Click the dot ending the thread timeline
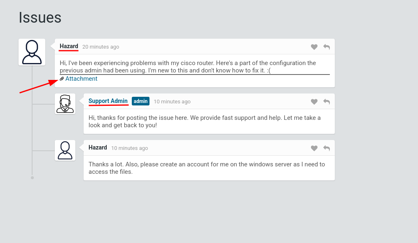This screenshot has width=418, height=243. point(32,178)
